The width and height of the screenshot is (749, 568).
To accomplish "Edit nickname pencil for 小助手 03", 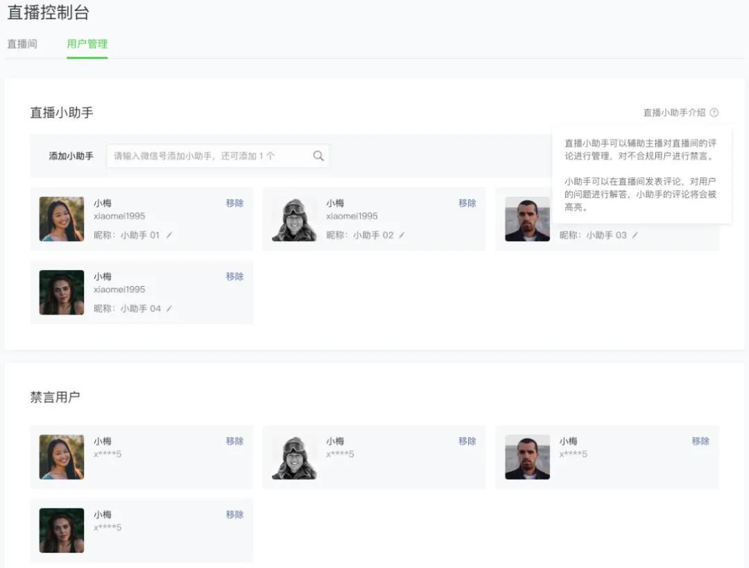I will pyautogui.click(x=635, y=235).
